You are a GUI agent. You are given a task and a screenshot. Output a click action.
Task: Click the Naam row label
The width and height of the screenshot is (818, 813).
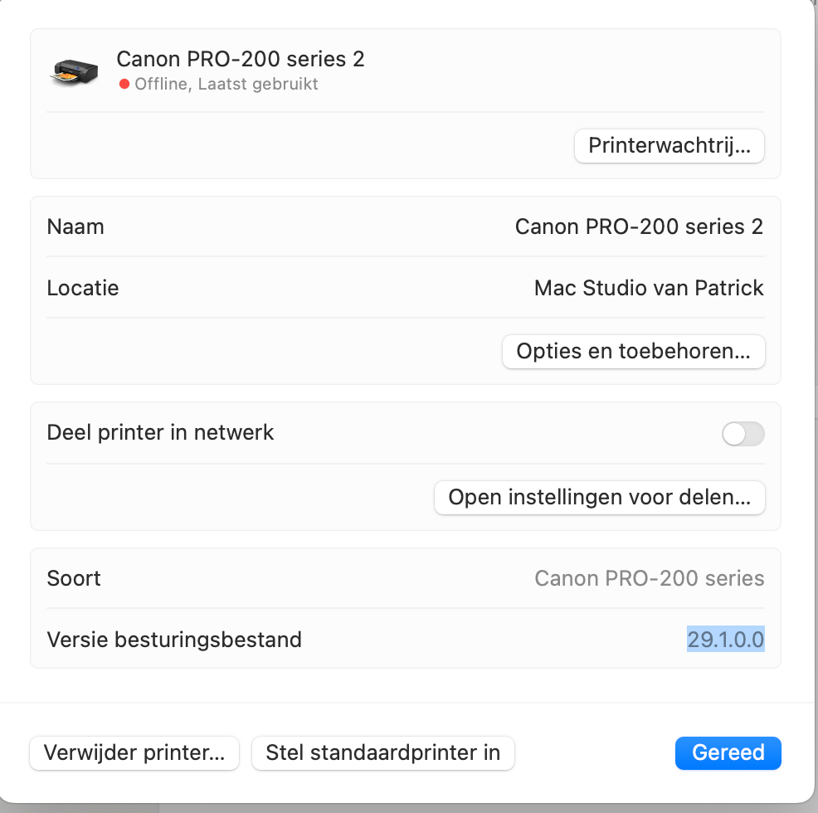[75, 226]
